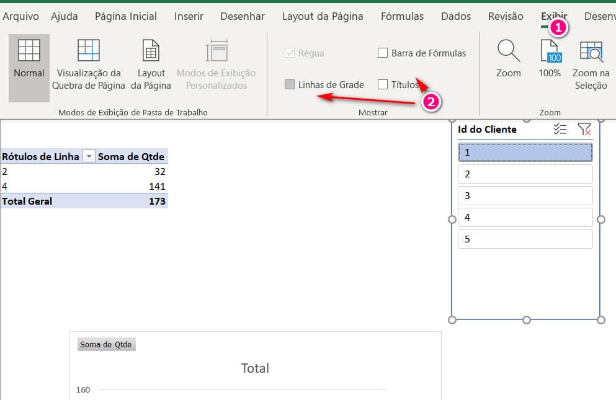Open the Zoom magnifier dialog

[x=508, y=59]
